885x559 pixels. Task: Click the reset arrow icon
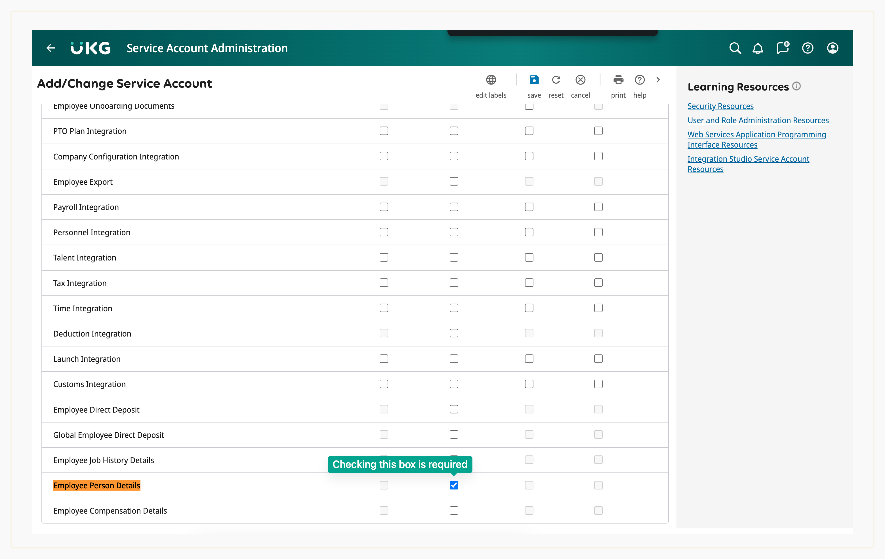556,80
